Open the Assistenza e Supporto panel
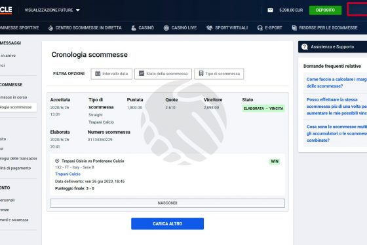Screen dimensions: 367x245 tap(333, 47)
